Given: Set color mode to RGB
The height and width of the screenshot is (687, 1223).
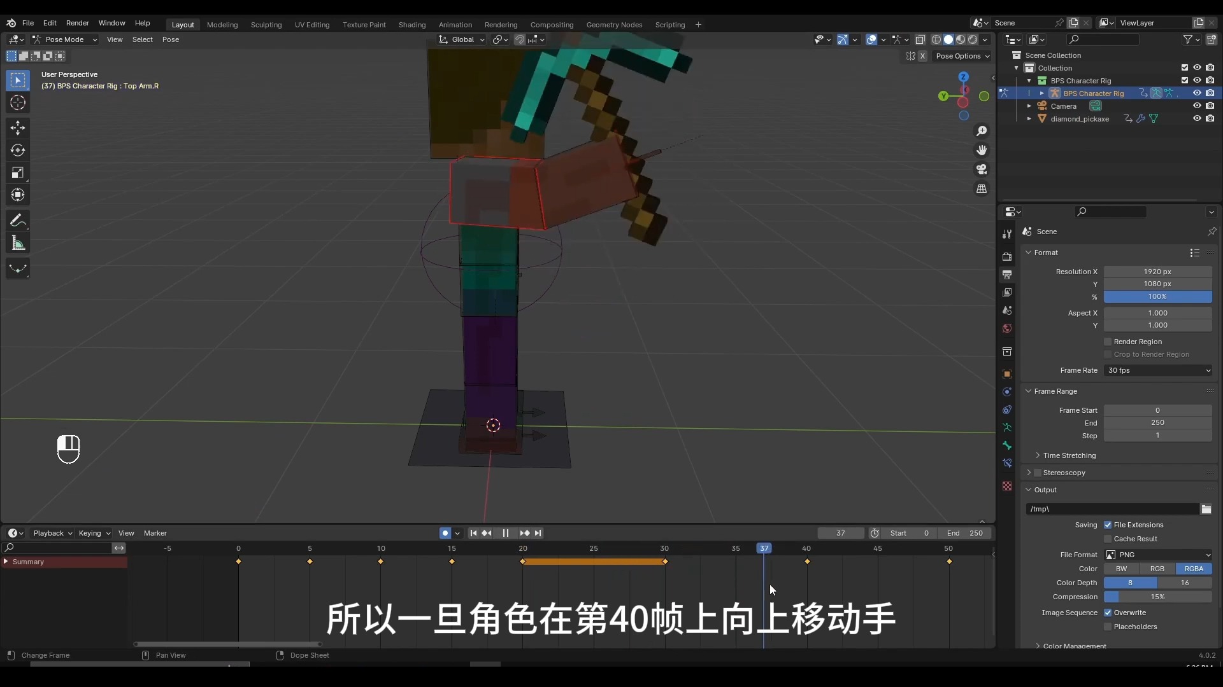Looking at the screenshot, I should [x=1157, y=569].
